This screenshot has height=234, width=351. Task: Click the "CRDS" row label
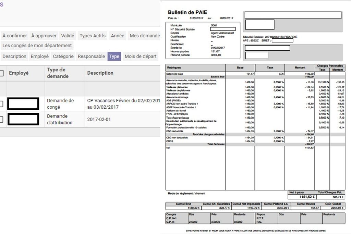point(170,141)
